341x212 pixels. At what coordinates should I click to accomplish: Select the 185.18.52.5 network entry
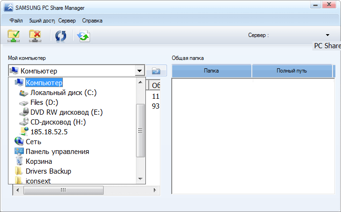[x=49, y=132]
